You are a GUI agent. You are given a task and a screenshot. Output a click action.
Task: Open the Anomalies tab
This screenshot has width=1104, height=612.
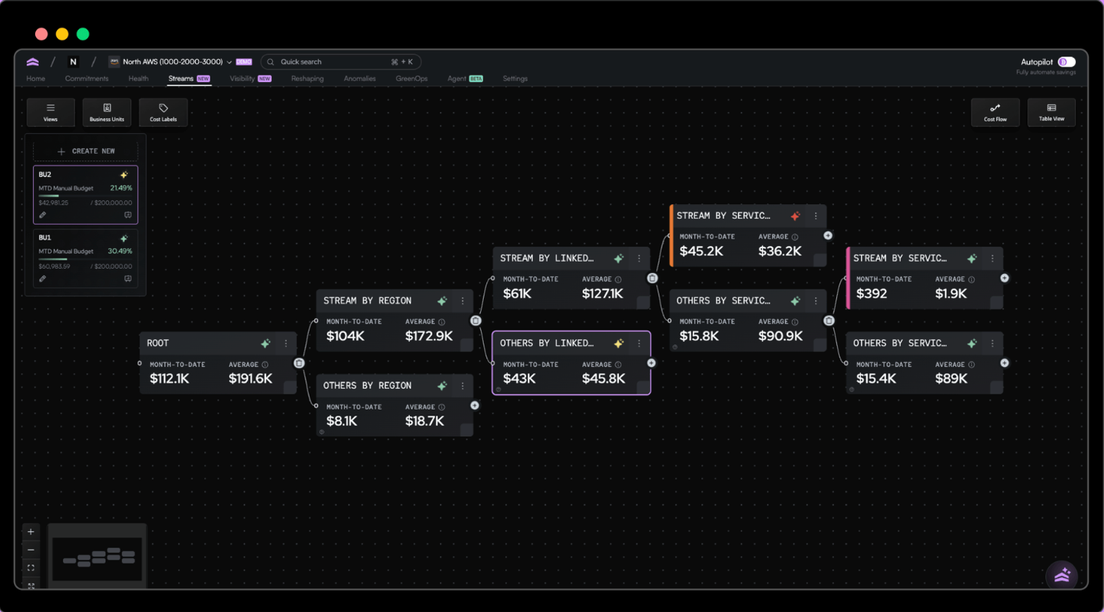(359, 79)
